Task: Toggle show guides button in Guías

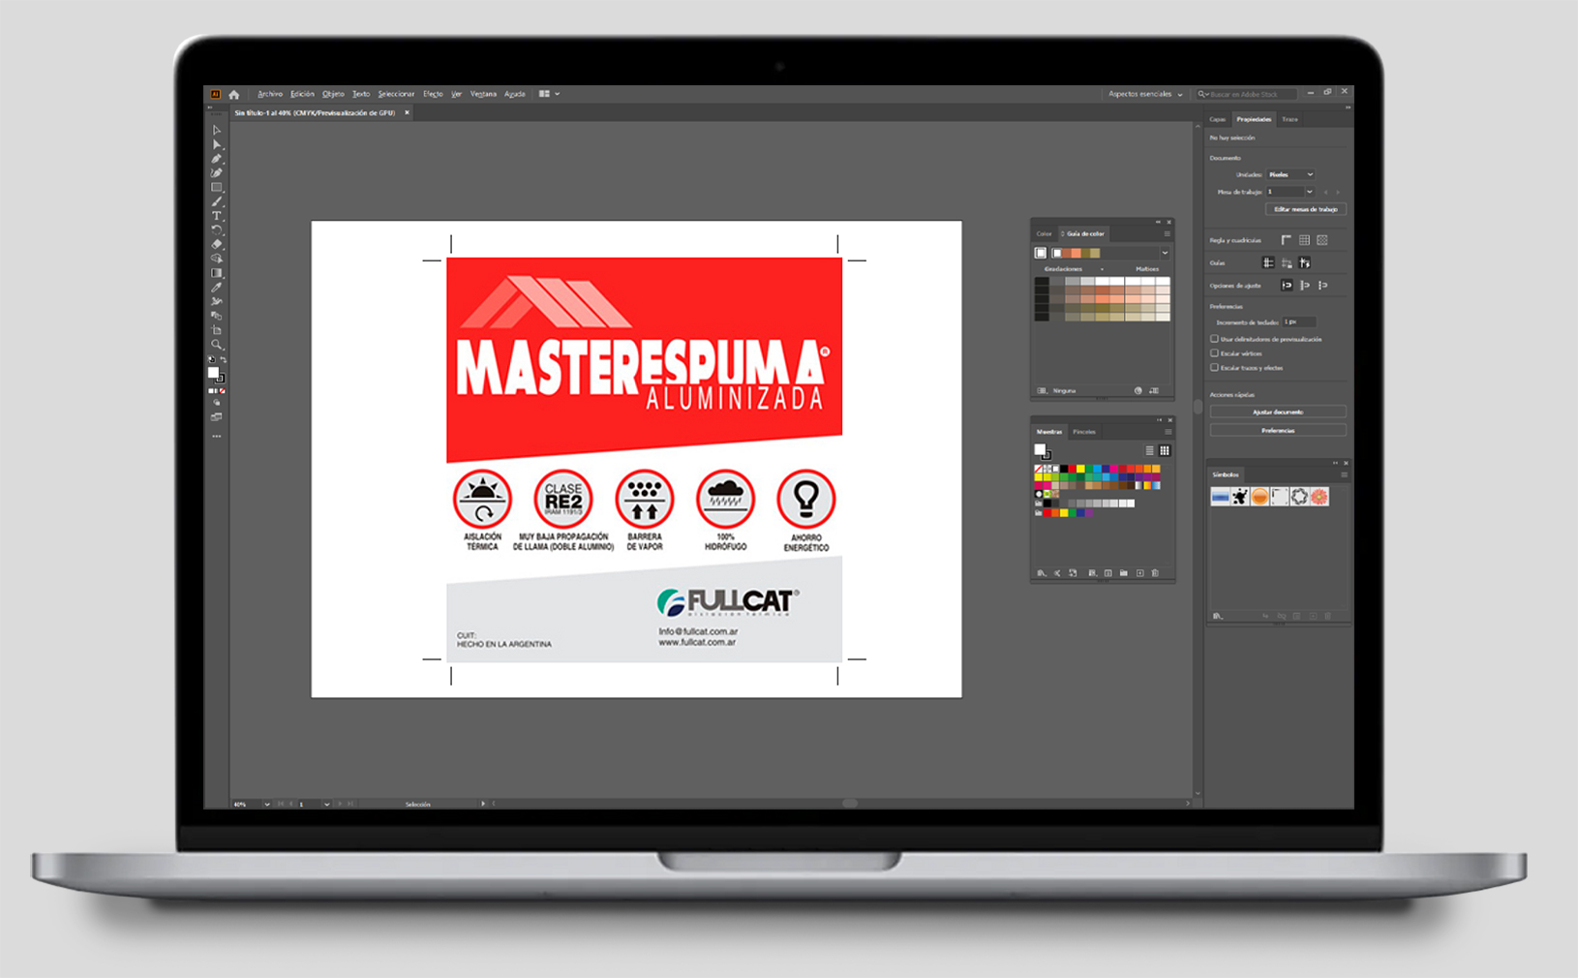Action: tap(1268, 262)
